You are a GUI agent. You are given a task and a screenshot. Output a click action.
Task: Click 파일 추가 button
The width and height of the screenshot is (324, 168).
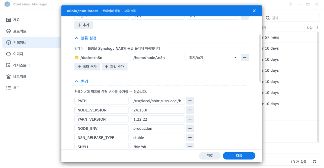coord(115,67)
